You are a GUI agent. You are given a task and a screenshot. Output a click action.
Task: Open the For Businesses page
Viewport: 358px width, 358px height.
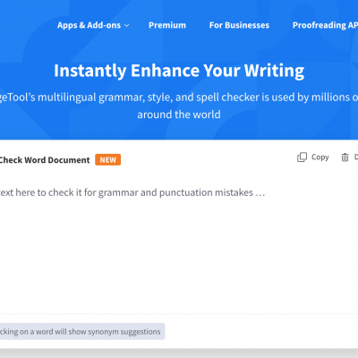click(x=239, y=25)
